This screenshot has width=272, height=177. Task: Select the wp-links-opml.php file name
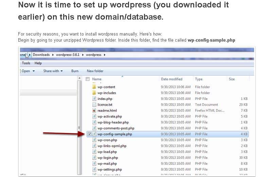[x=112, y=146]
